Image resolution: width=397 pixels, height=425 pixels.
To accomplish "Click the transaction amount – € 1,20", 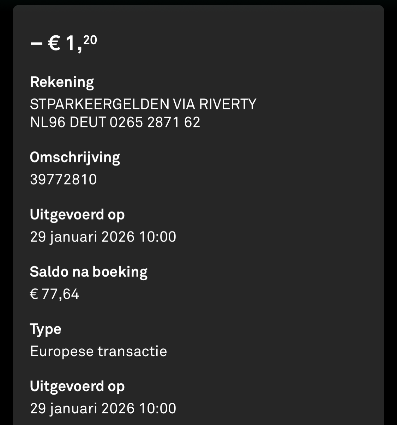I will click(x=64, y=44).
